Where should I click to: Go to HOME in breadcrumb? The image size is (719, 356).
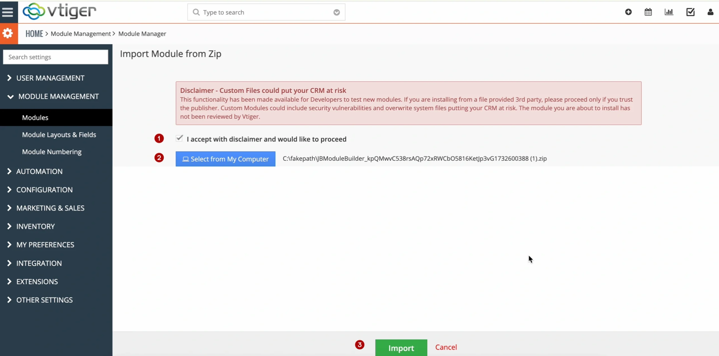coord(34,34)
